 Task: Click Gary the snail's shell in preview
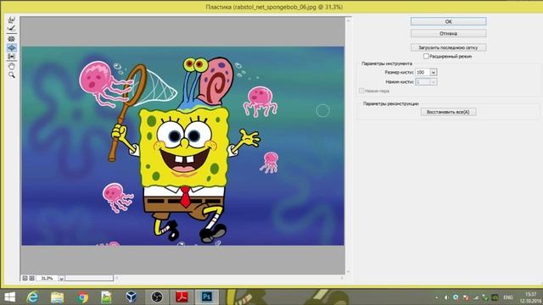coord(218,80)
